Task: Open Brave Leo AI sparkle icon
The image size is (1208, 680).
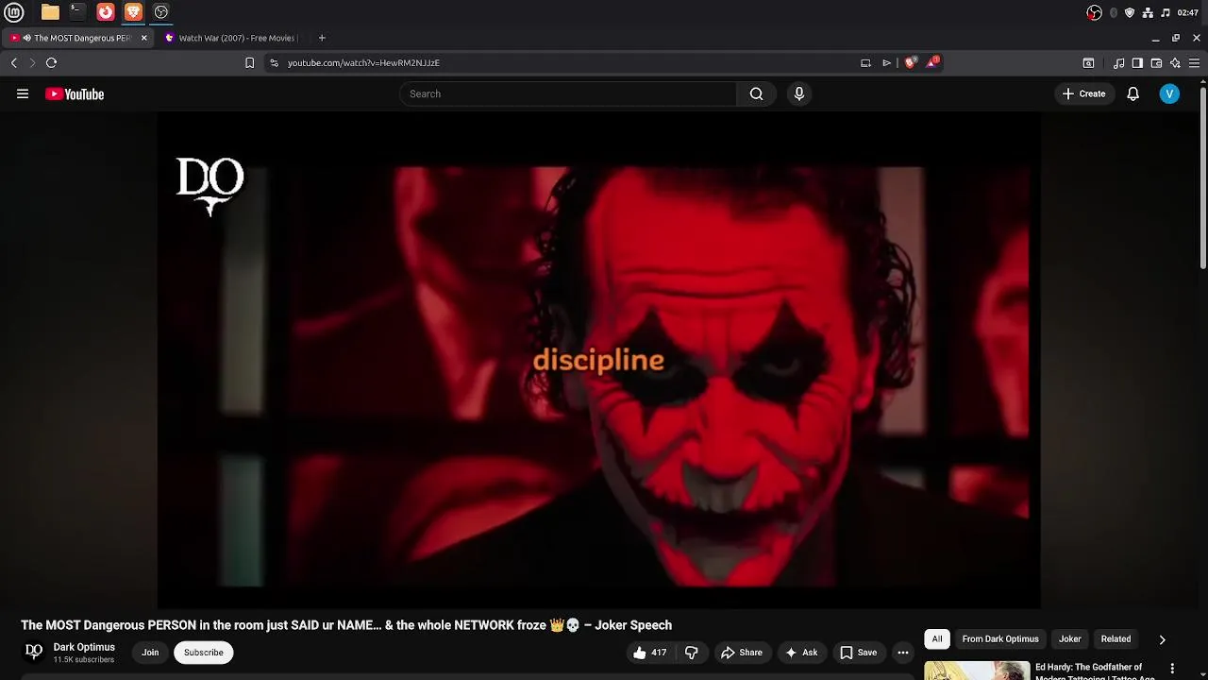Action: click(1175, 62)
